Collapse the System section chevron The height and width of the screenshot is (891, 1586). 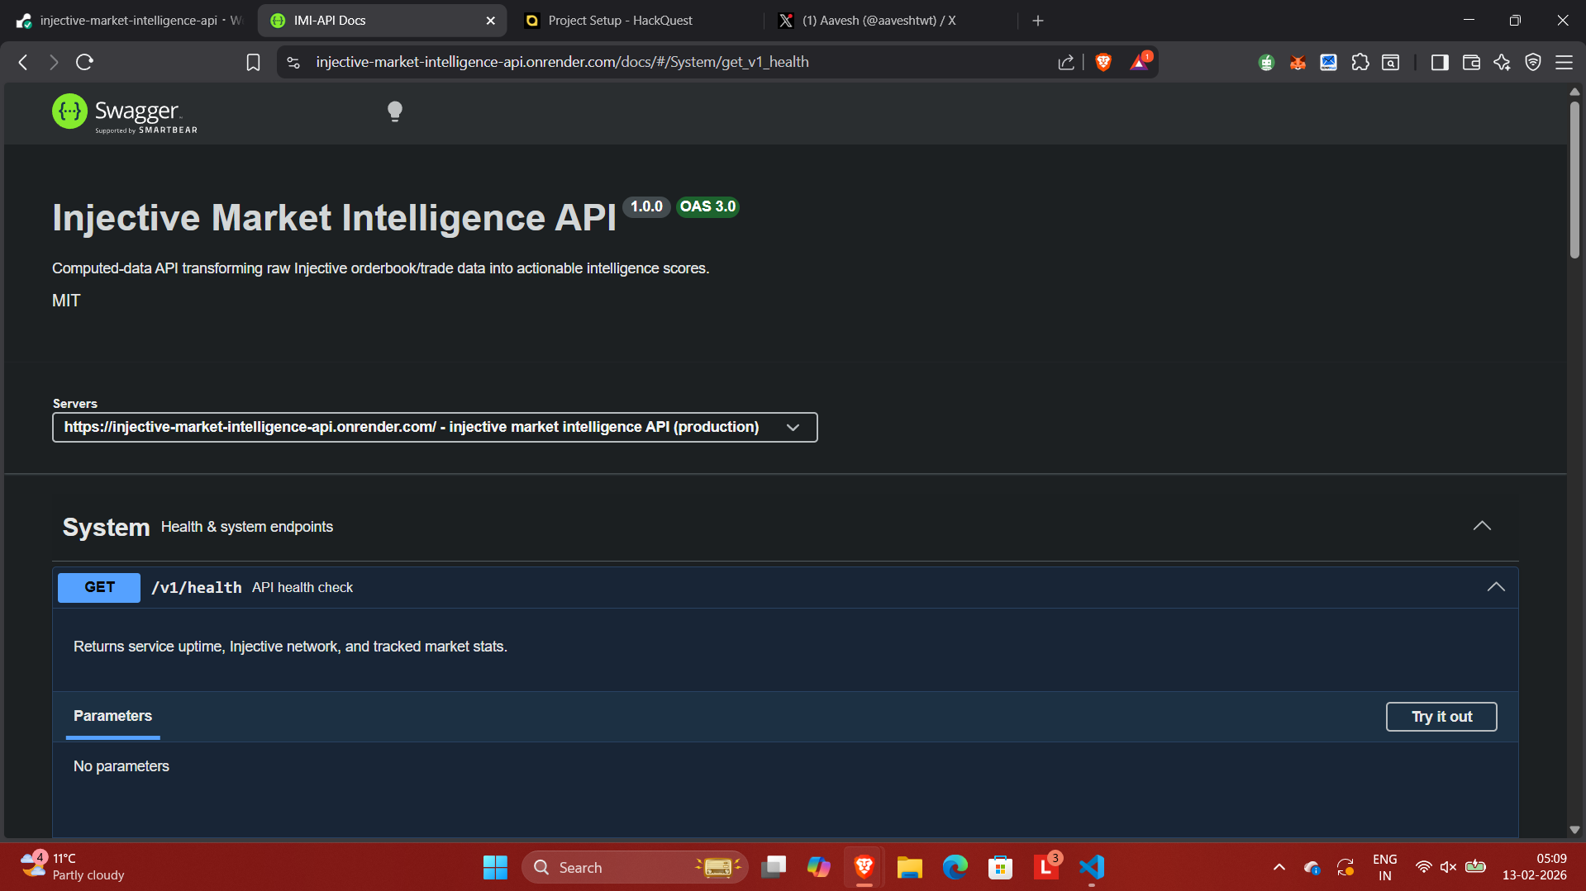click(1482, 526)
